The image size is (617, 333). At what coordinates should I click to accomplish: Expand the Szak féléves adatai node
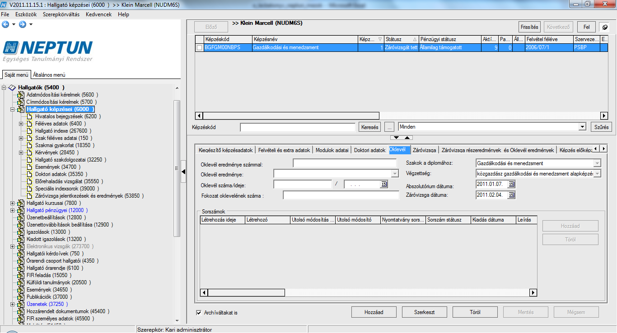pyautogui.click(x=21, y=138)
